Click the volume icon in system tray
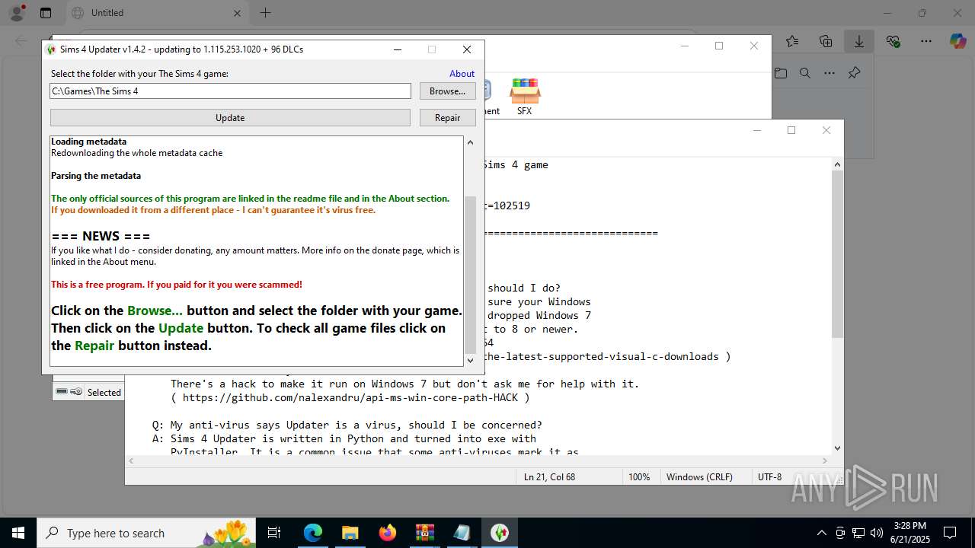The width and height of the screenshot is (975, 548). (877, 533)
